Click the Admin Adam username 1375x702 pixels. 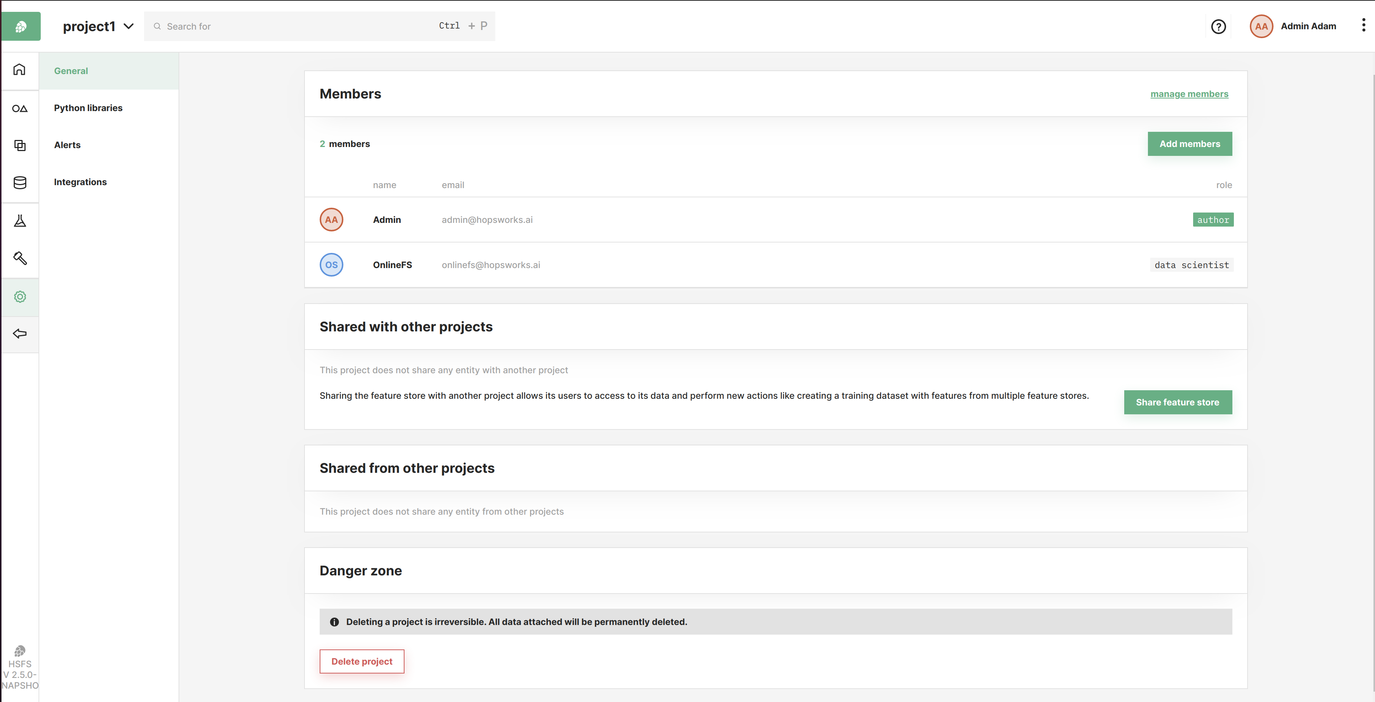1308,26
